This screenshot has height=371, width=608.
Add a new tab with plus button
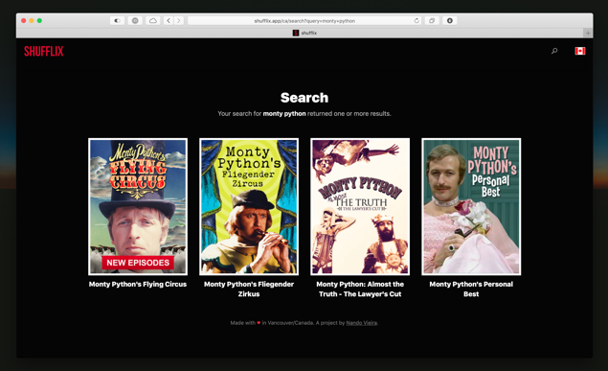tap(588, 33)
